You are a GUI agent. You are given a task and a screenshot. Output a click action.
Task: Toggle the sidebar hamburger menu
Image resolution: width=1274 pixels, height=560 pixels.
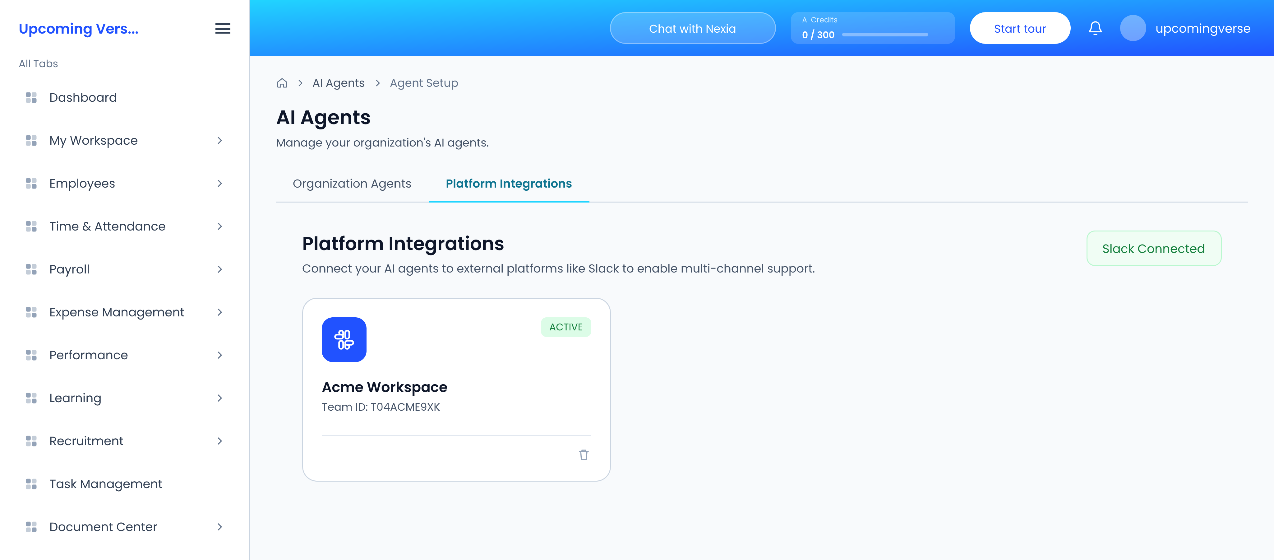coord(223,29)
